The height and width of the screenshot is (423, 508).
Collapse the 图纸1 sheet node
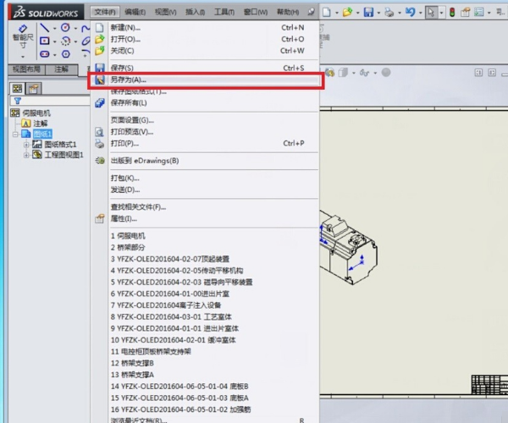pos(14,134)
